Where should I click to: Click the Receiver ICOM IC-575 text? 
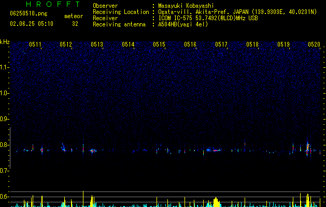(208, 18)
